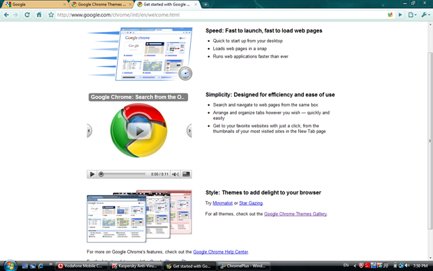Click the video seek progress bar

pyautogui.click(x=122, y=174)
